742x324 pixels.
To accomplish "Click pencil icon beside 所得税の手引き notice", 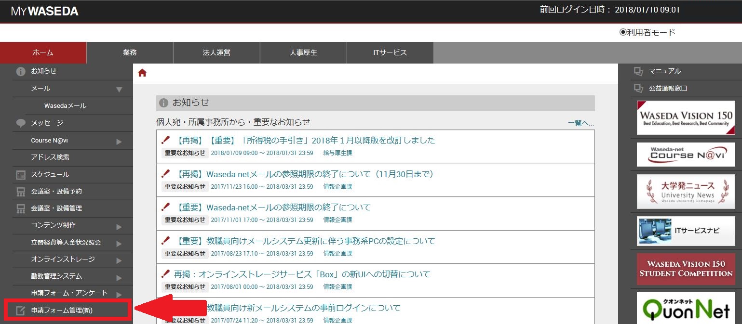I will [x=166, y=140].
